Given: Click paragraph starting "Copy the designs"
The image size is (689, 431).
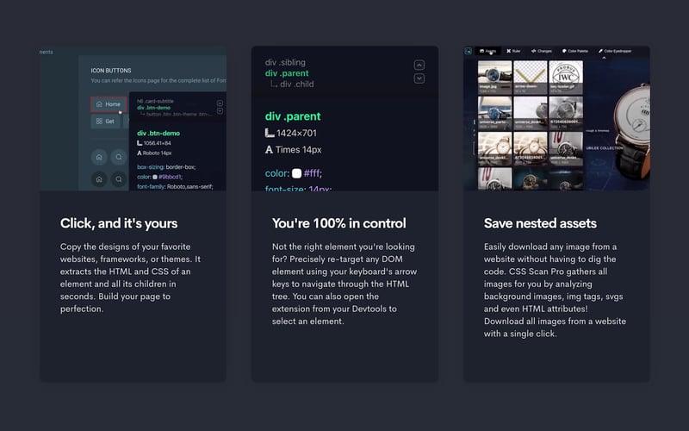Looking at the screenshot, I should click(x=131, y=278).
